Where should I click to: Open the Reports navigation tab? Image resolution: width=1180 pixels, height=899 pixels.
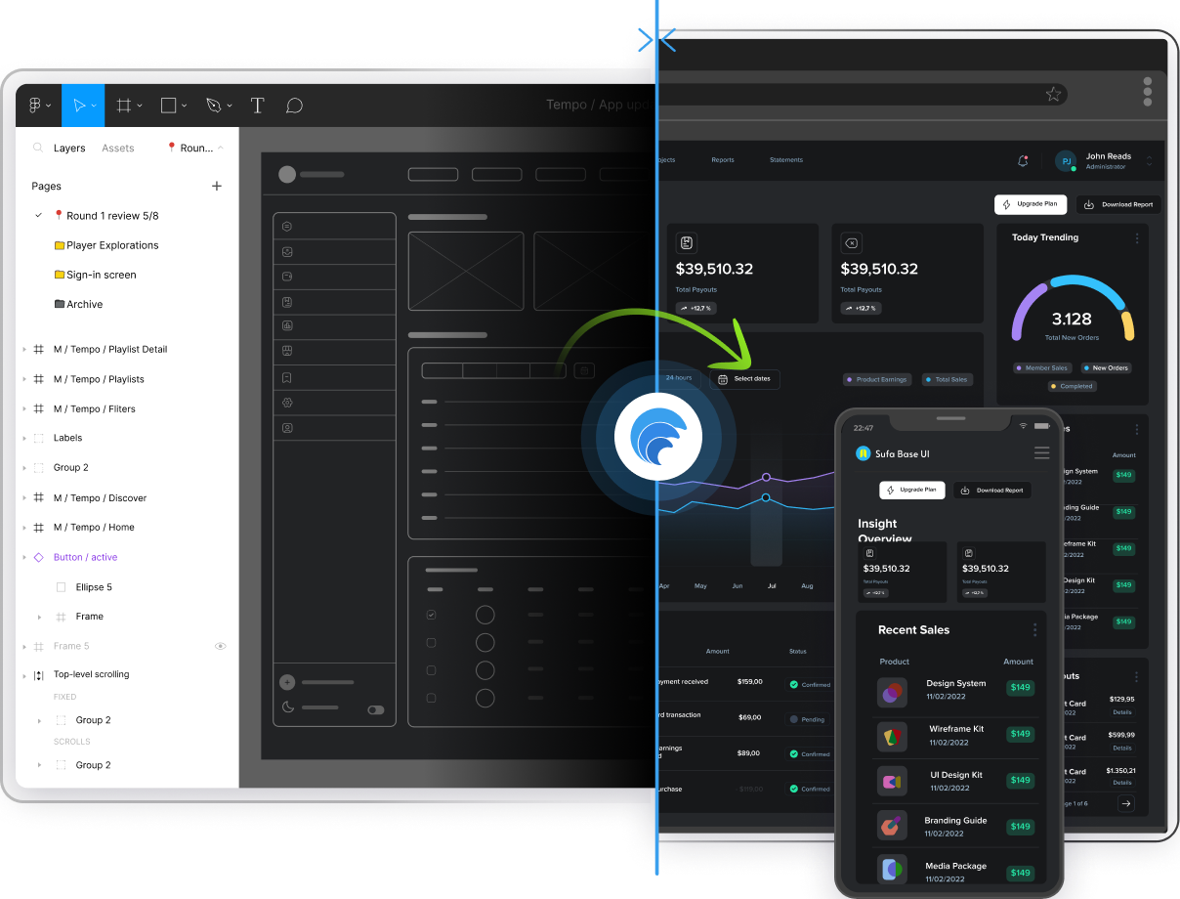723,160
